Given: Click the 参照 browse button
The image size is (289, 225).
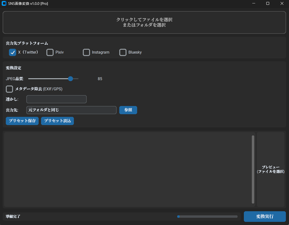Looking at the screenshot, I should pyautogui.click(x=128, y=110).
